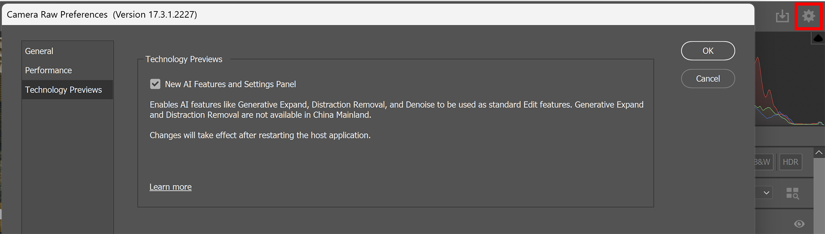Click the browse profiles grid icon
Image resolution: width=825 pixels, height=234 pixels.
792,193
